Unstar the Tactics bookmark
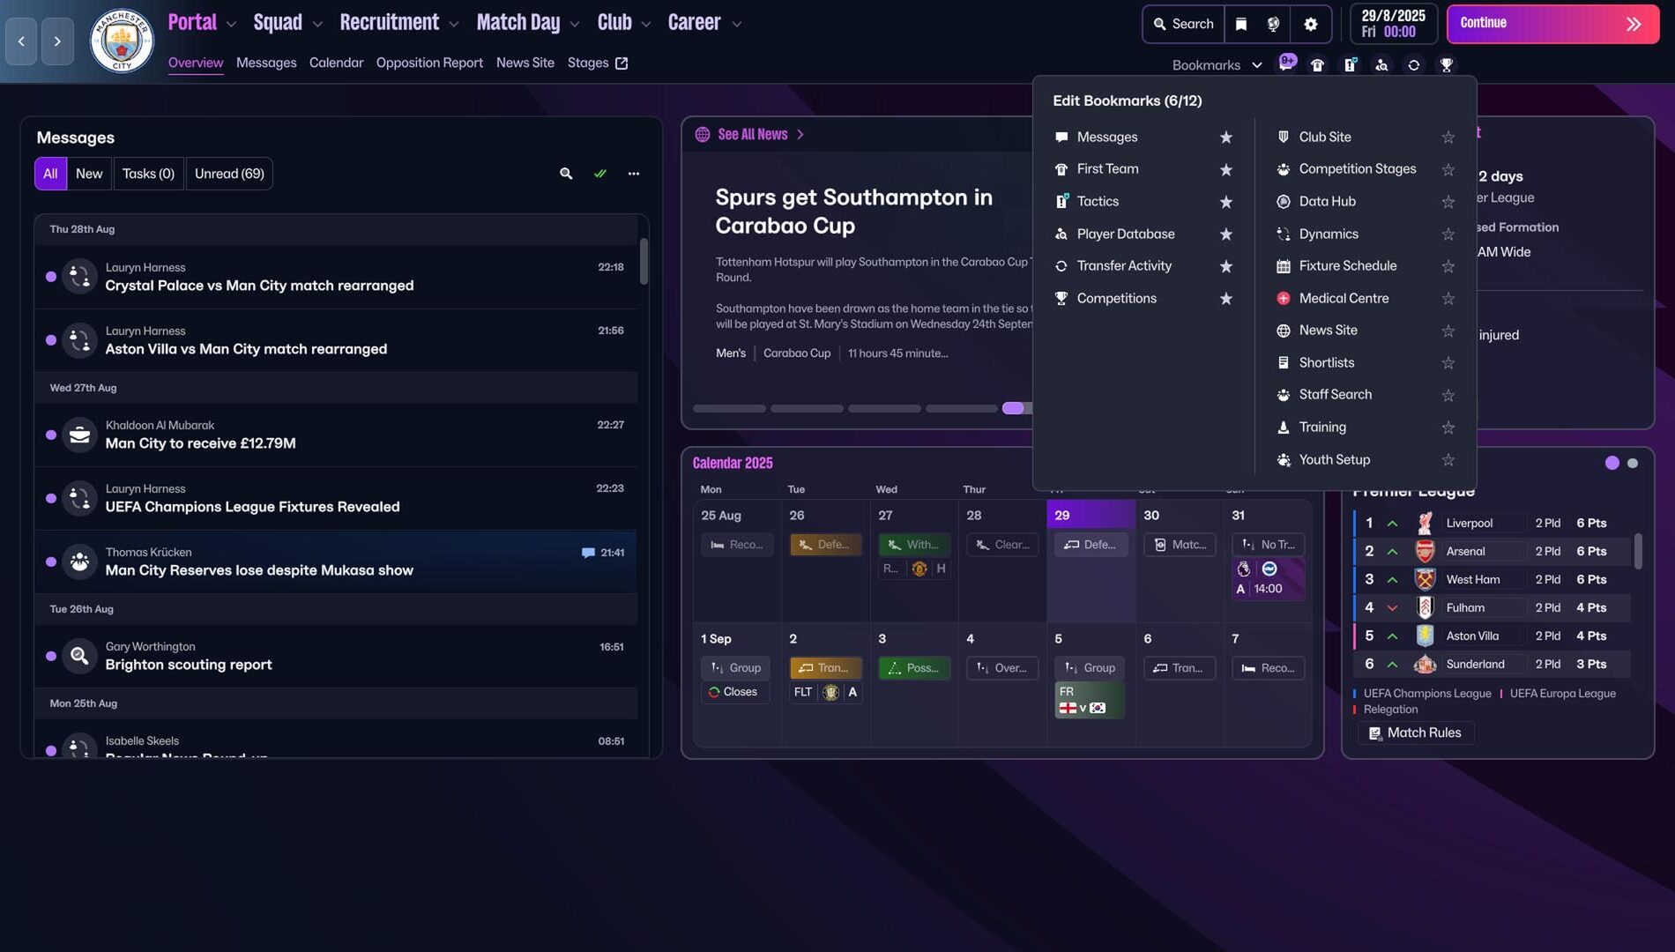The width and height of the screenshot is (1675, 952). pos(1225,201)
